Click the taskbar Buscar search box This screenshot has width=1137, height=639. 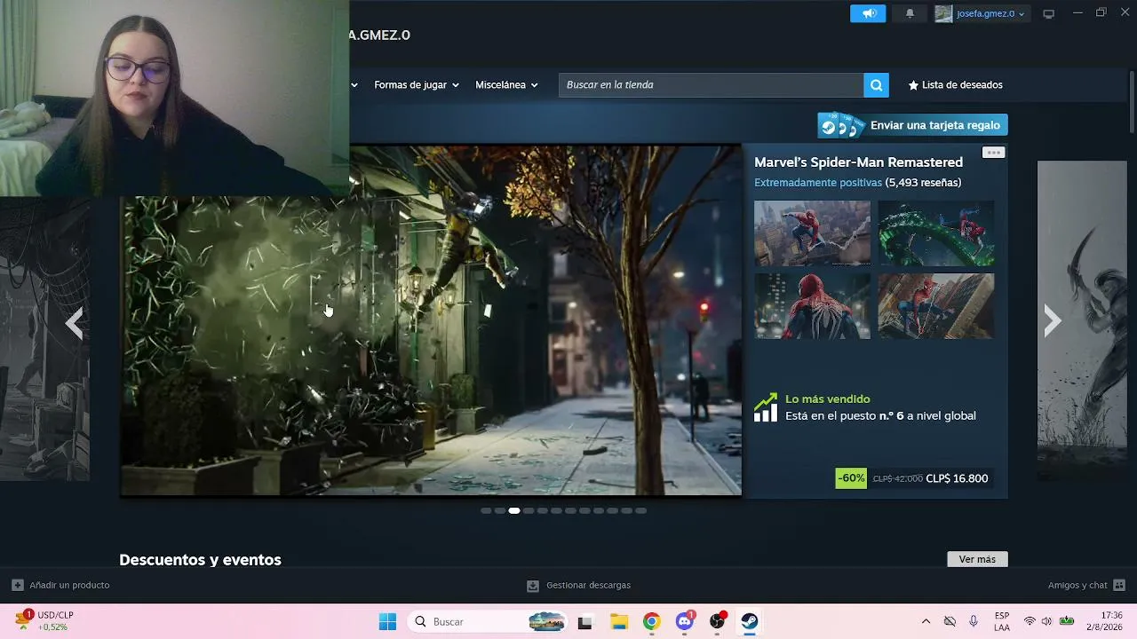[x=488, y=621]
